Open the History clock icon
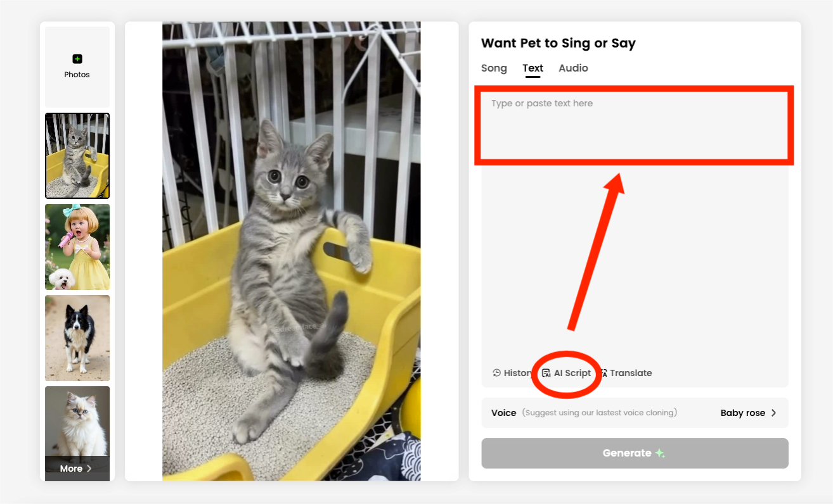 (x=497, y=373)
